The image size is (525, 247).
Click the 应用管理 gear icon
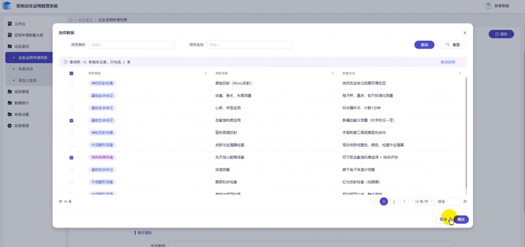[10, 126]
